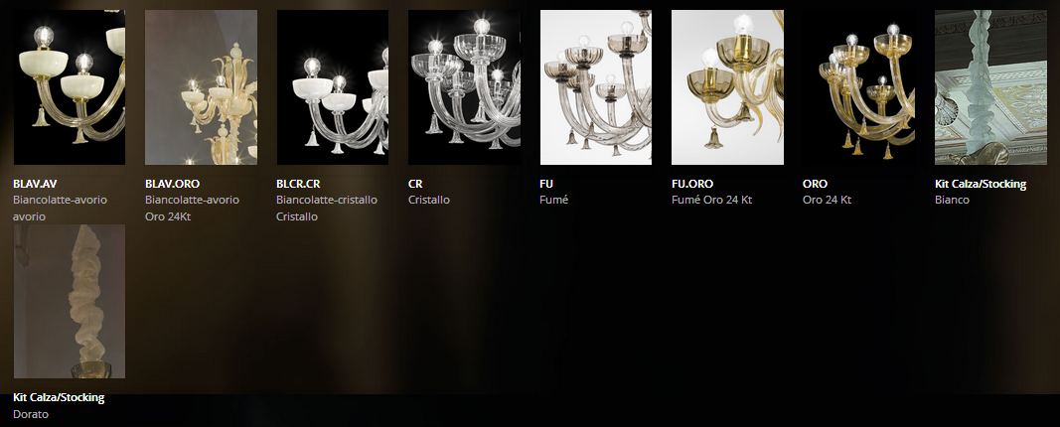Choose the FU title label
This screenshot has height=427, width=1060.
546,184
